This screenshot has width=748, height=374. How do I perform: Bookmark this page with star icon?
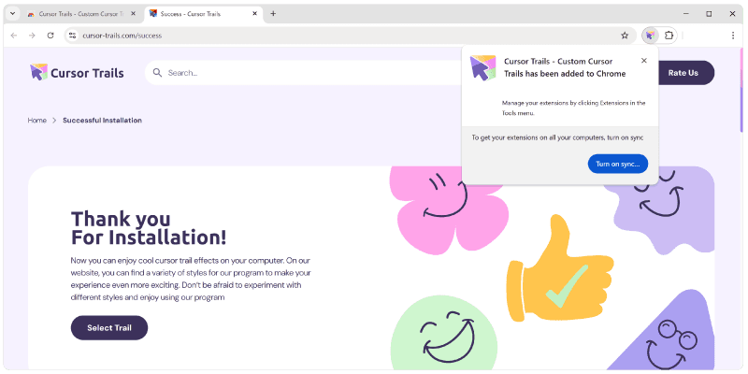(x=625, y=36)
